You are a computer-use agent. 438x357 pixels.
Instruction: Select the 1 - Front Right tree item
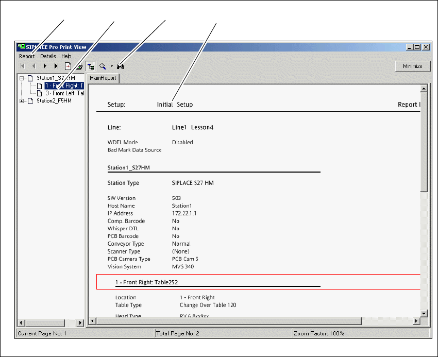pos(64,86)
